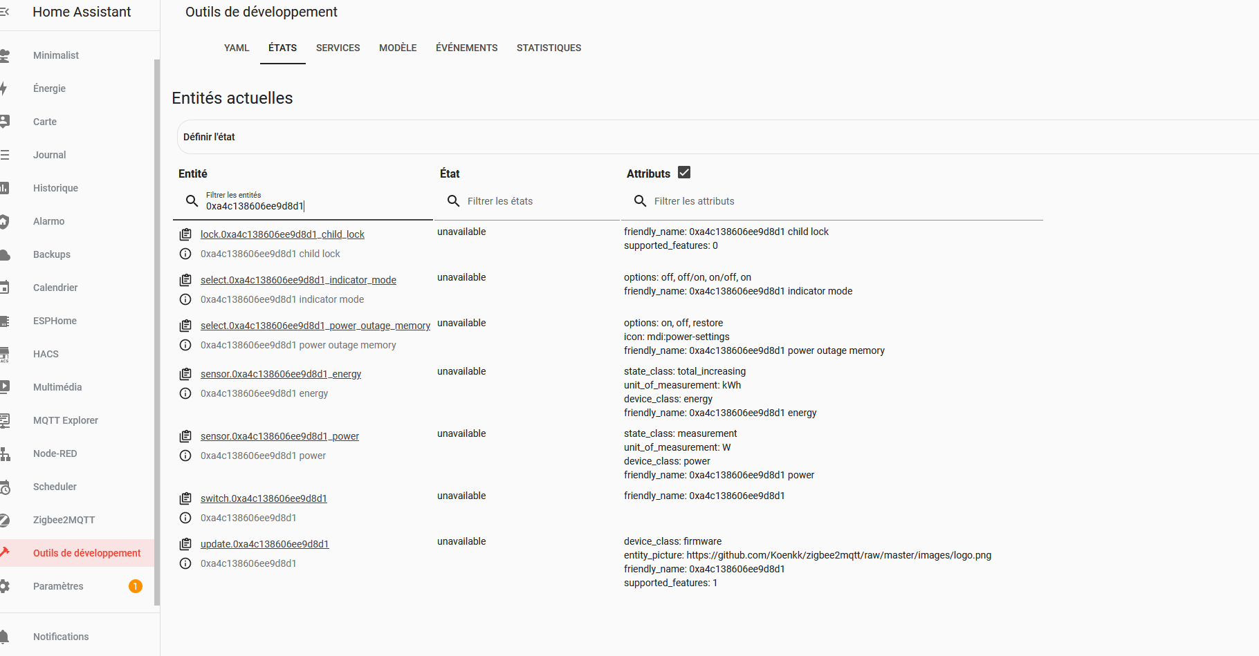Open select power_outage_memory entity link
Image resolution: width=1259 pixels, height=656 pixels.
[x=315, y=326]
